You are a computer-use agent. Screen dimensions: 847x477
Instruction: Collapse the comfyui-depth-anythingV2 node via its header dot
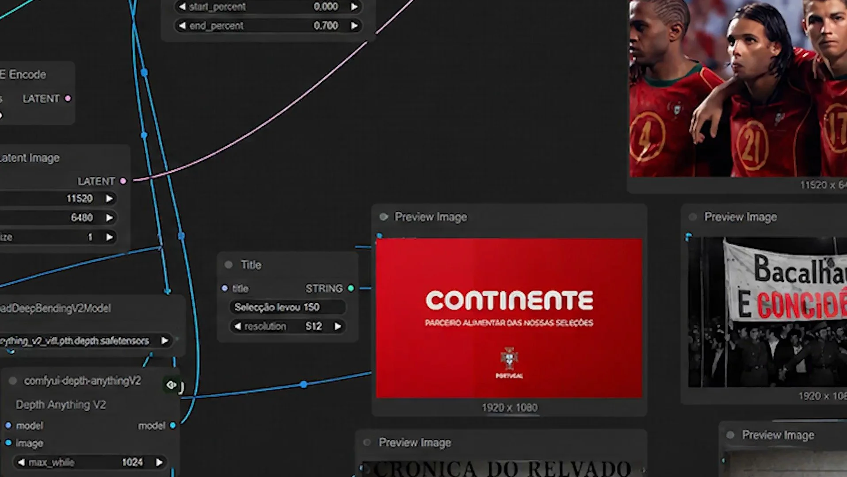pyautogui.click(x=13, y=381)
